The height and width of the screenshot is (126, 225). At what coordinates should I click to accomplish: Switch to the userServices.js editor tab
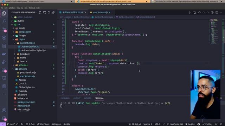click(x=102, y=13)
